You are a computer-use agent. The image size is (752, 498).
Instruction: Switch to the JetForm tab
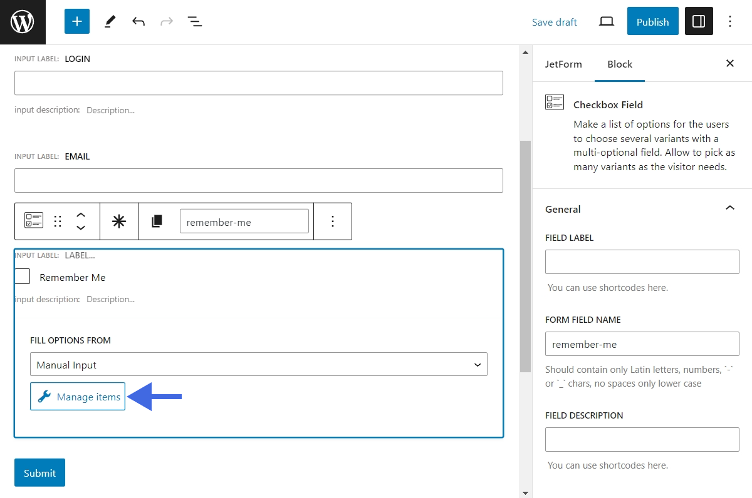563,64
